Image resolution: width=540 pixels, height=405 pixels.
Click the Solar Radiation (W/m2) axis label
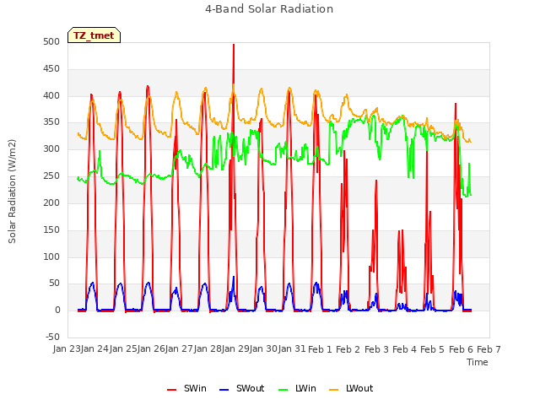point(12,192)
